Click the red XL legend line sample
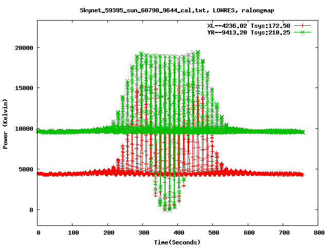Image resolution: width=329 pixels, height=247 pixels. pos(302,26)
